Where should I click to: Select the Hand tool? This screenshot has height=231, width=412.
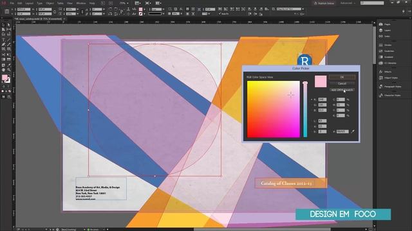click(3, 70)
